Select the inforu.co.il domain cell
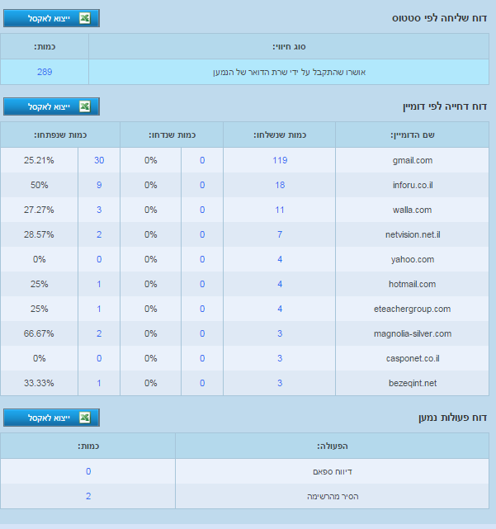 [412, 185]
